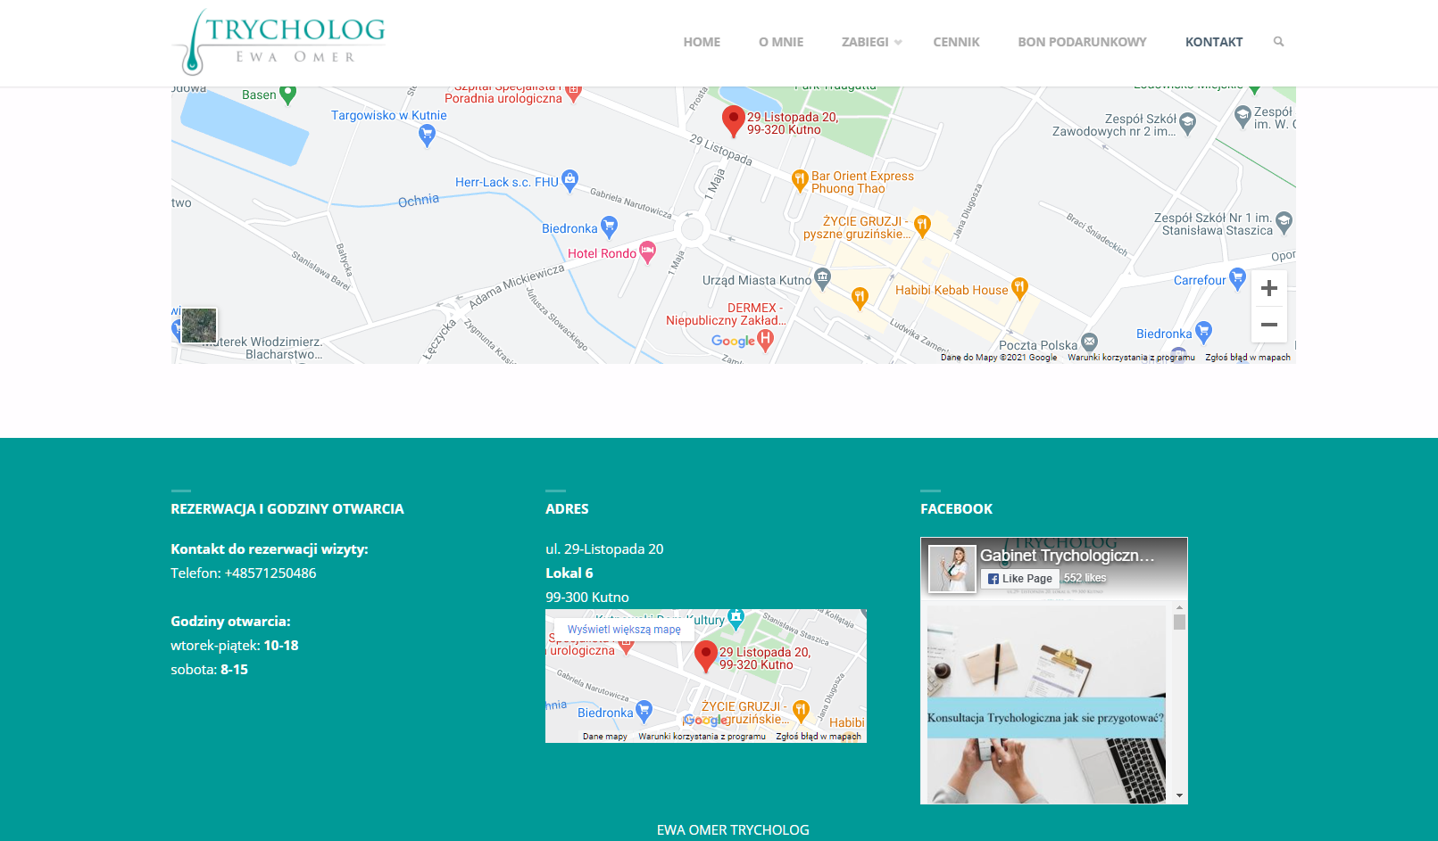Click the Facebook widget scrollbar thumb
This screenshot has width=1438, height=841.
(x=1179, y=623)
